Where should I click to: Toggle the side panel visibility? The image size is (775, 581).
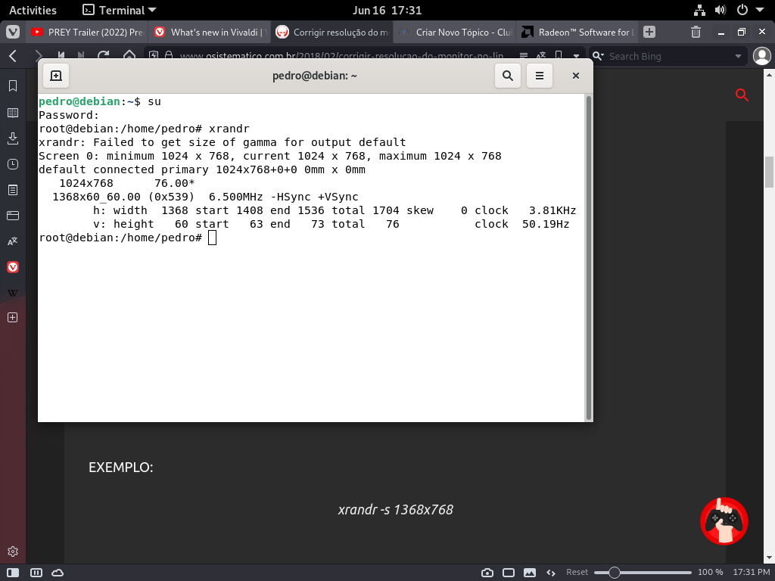click(x=13, y=573)
